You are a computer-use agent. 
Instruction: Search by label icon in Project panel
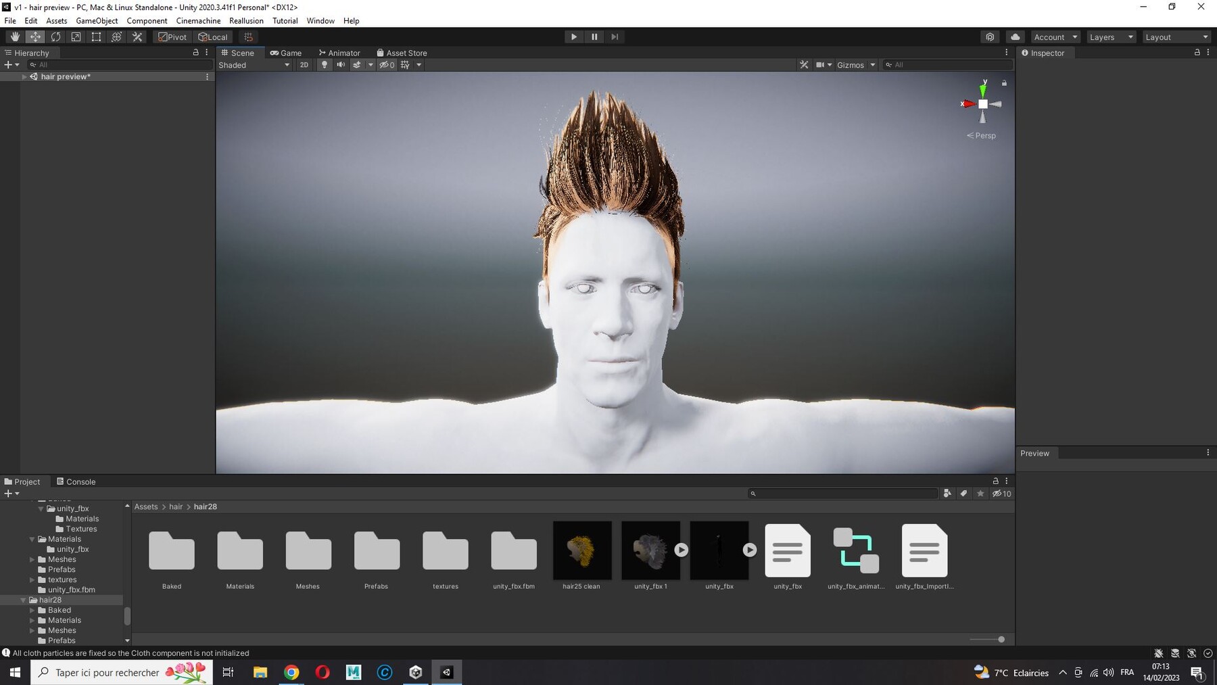point(963,494)
